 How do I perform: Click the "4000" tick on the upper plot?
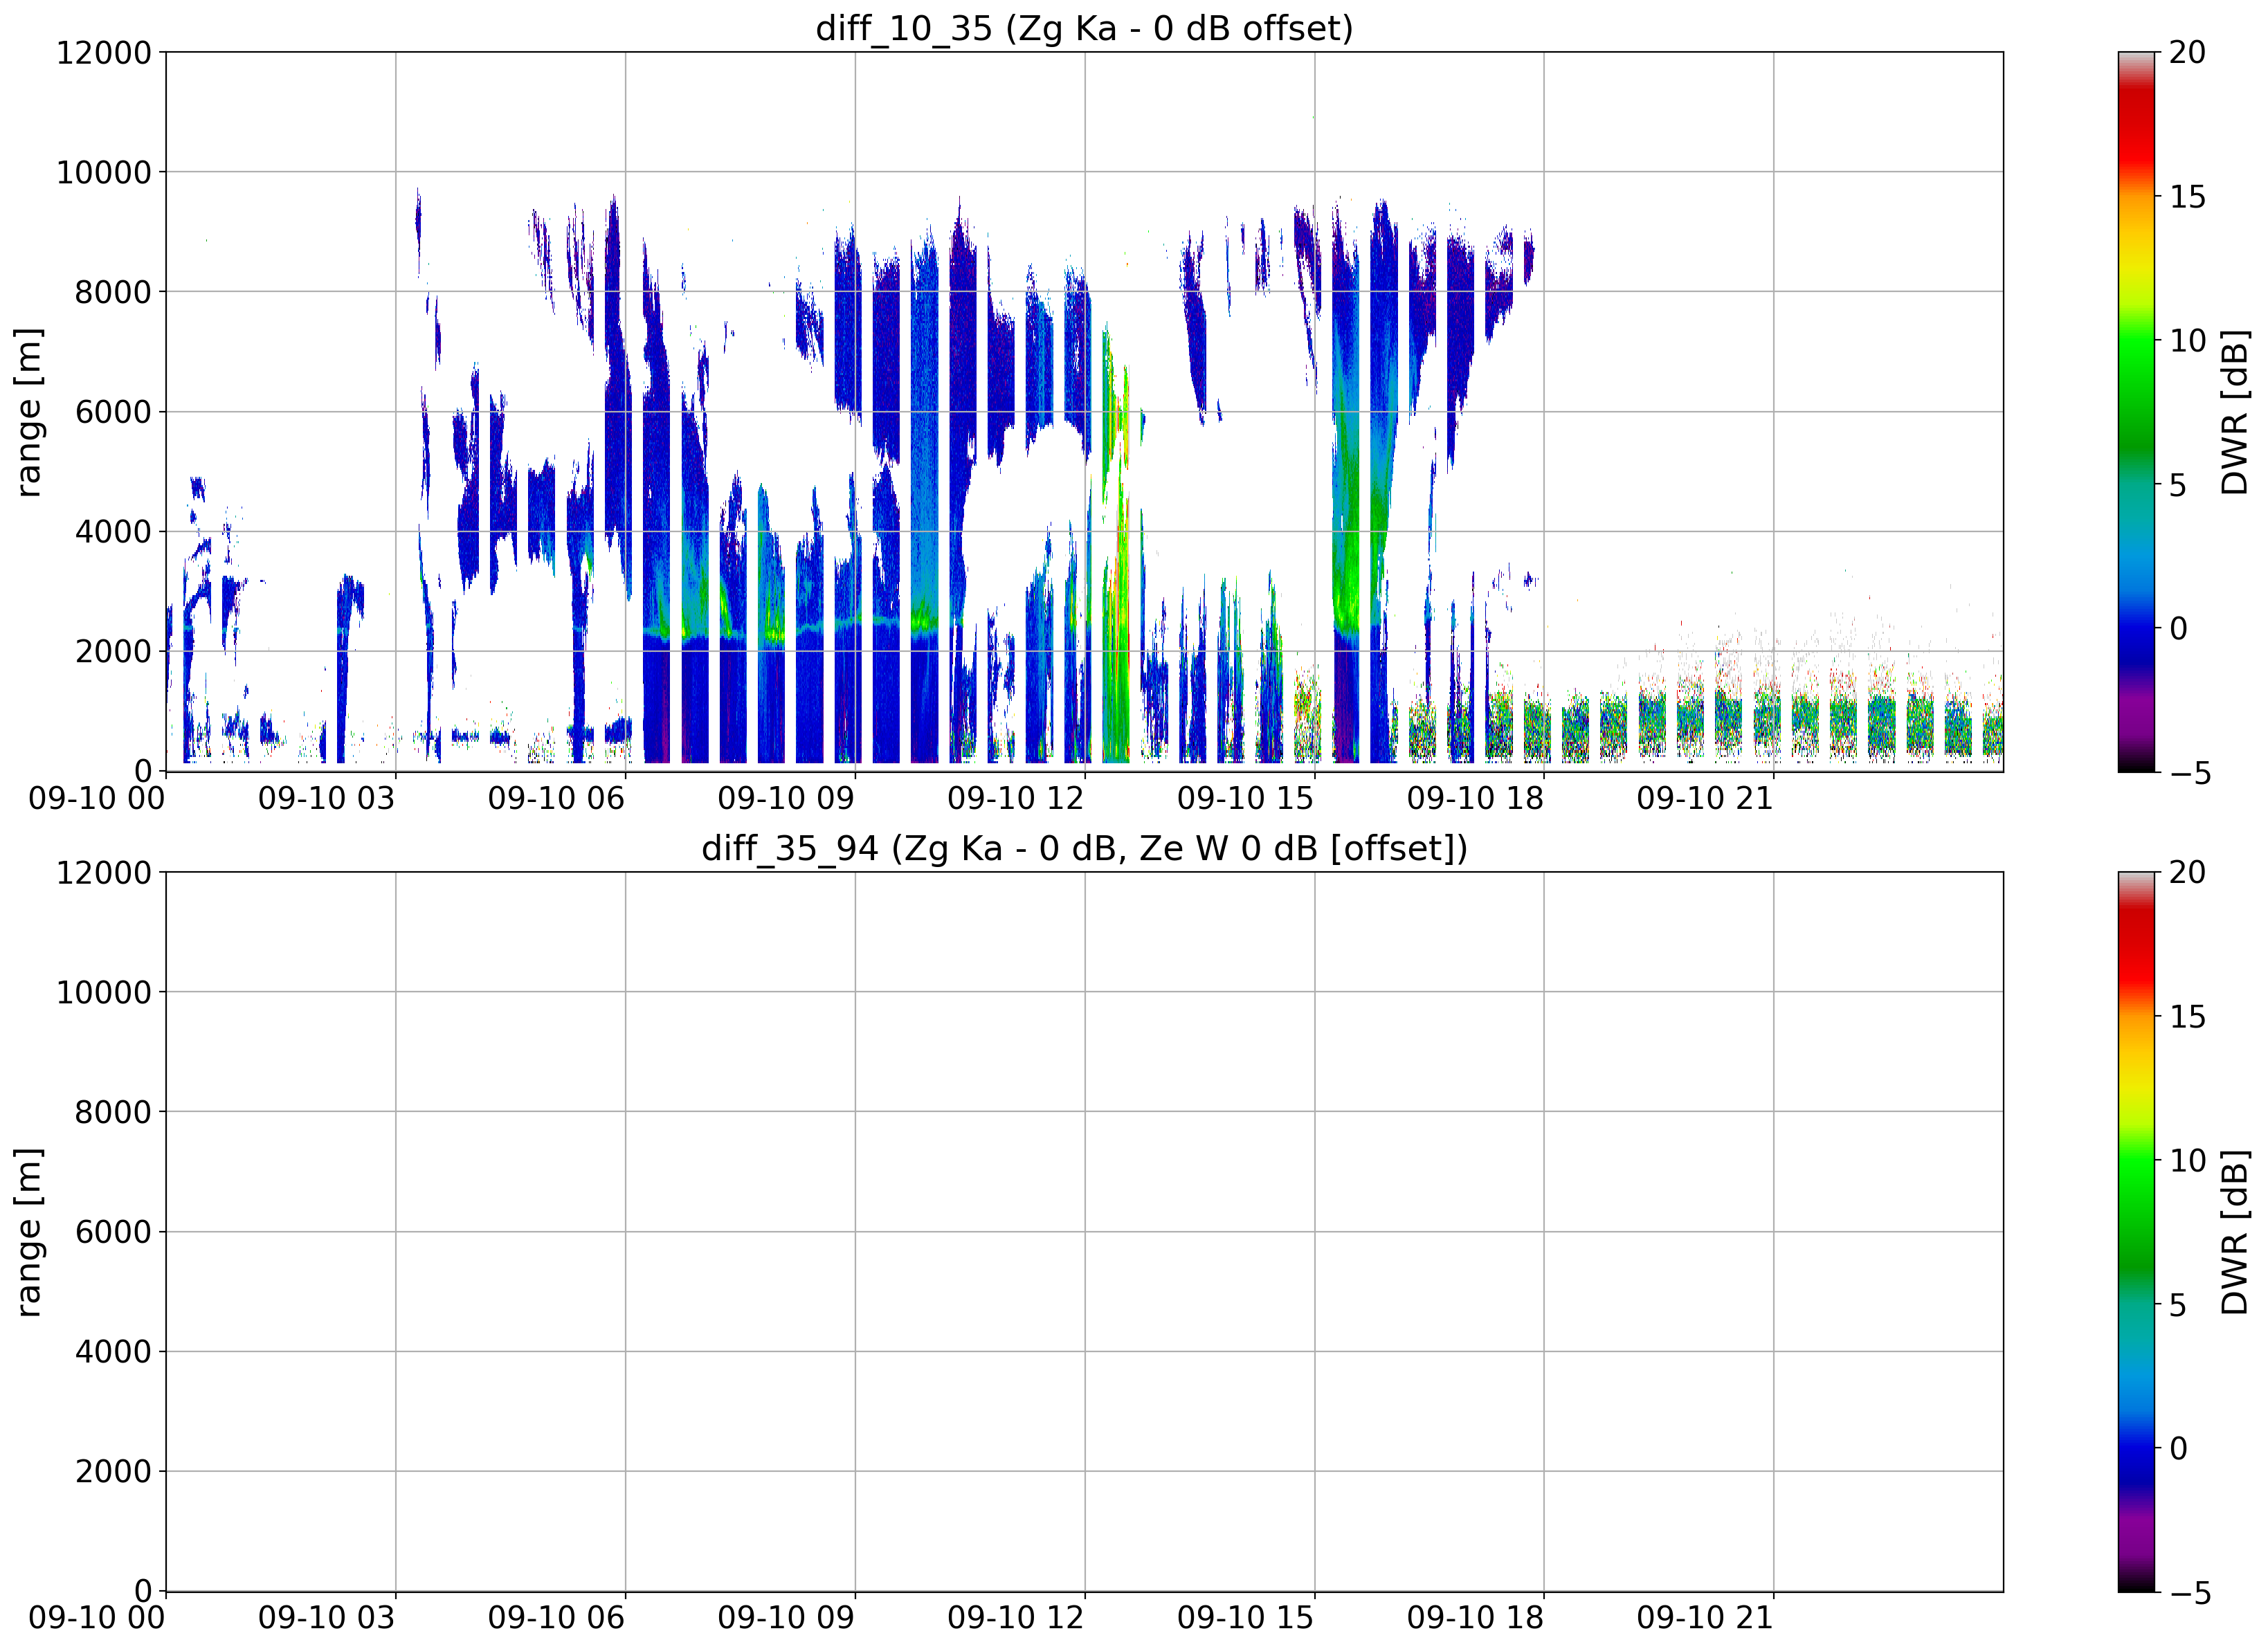tap(113, 532)
